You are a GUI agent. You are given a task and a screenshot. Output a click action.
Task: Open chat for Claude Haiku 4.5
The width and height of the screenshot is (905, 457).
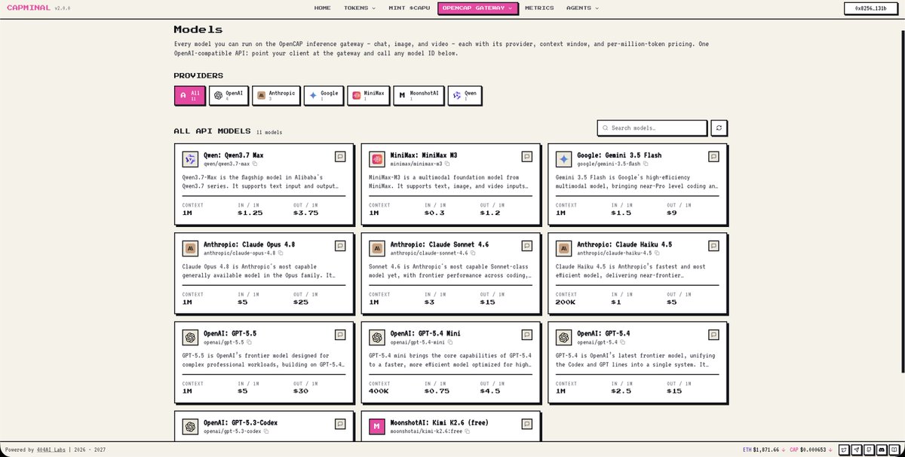pos(713,245)
